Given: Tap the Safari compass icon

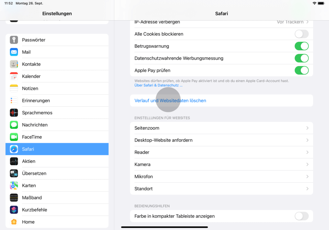Looking at the screenshot, I should [x=14, y=149].
